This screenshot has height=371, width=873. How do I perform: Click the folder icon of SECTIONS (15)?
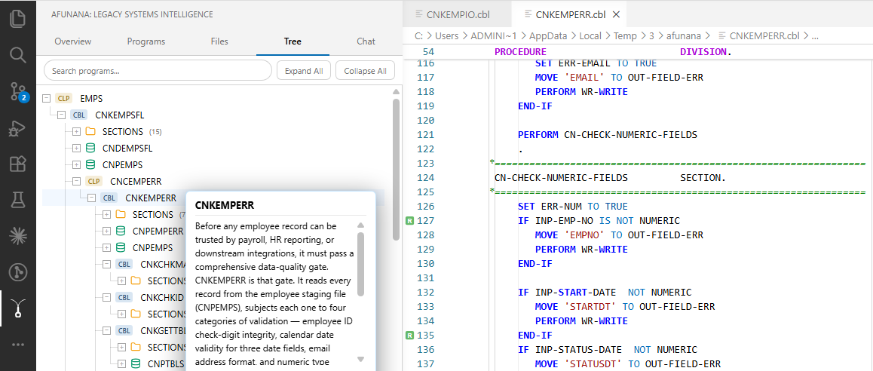pyautogui.click(x=90, y=131)
